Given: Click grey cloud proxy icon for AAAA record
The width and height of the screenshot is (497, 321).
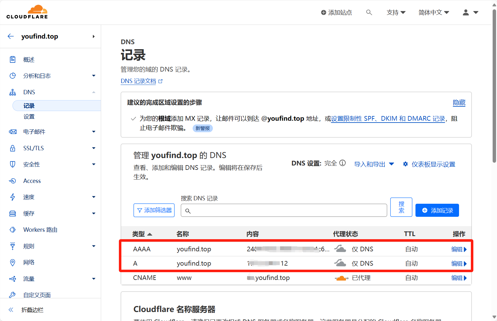Looking at the screenshot, I should (340, 249).
